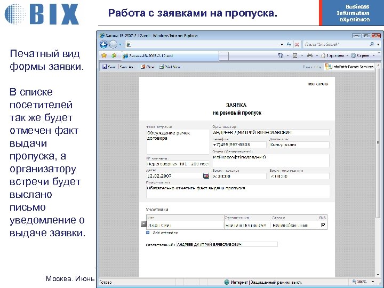
Task: Click the start time field
Action: tap(239, 176)
